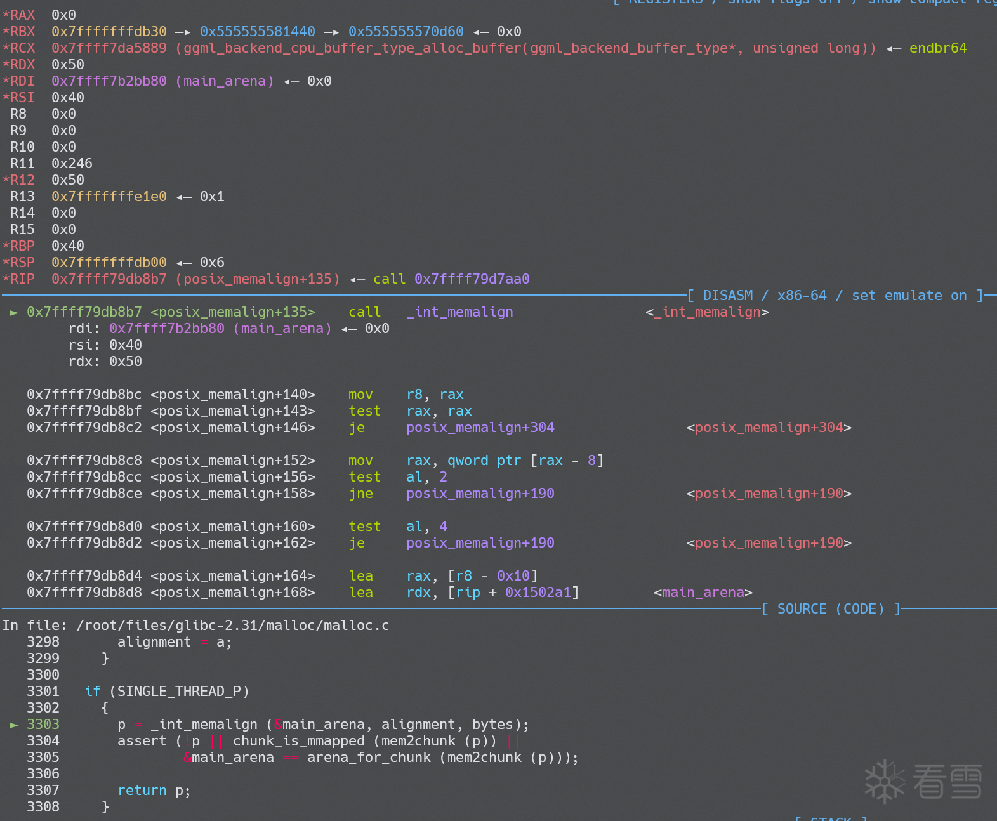This screenshot has width=997, height=821.
Task: Click source line number 3308
Action: coord(43,806)
